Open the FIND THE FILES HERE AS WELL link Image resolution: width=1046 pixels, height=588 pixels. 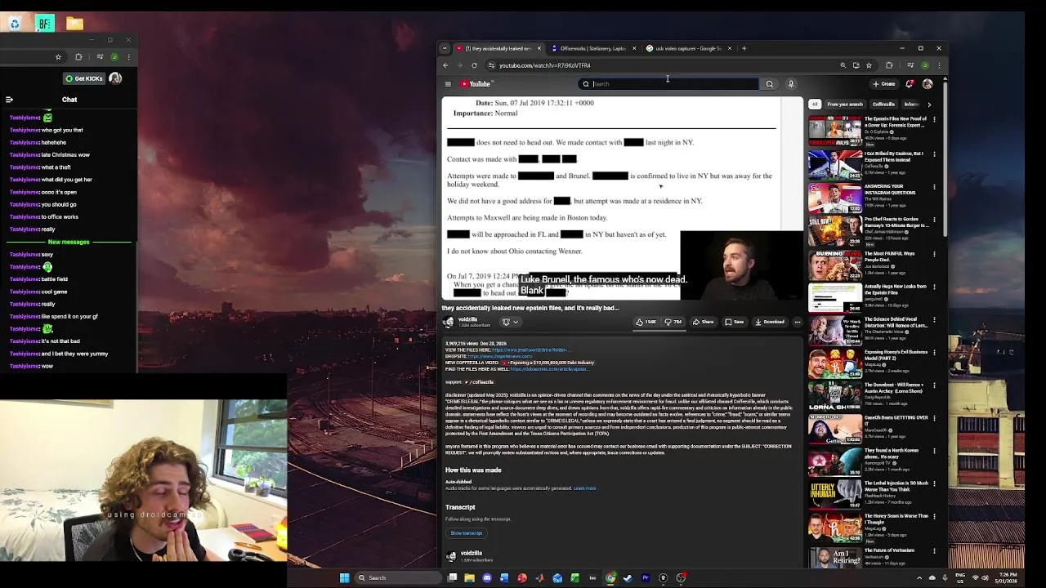pos(549,369)
